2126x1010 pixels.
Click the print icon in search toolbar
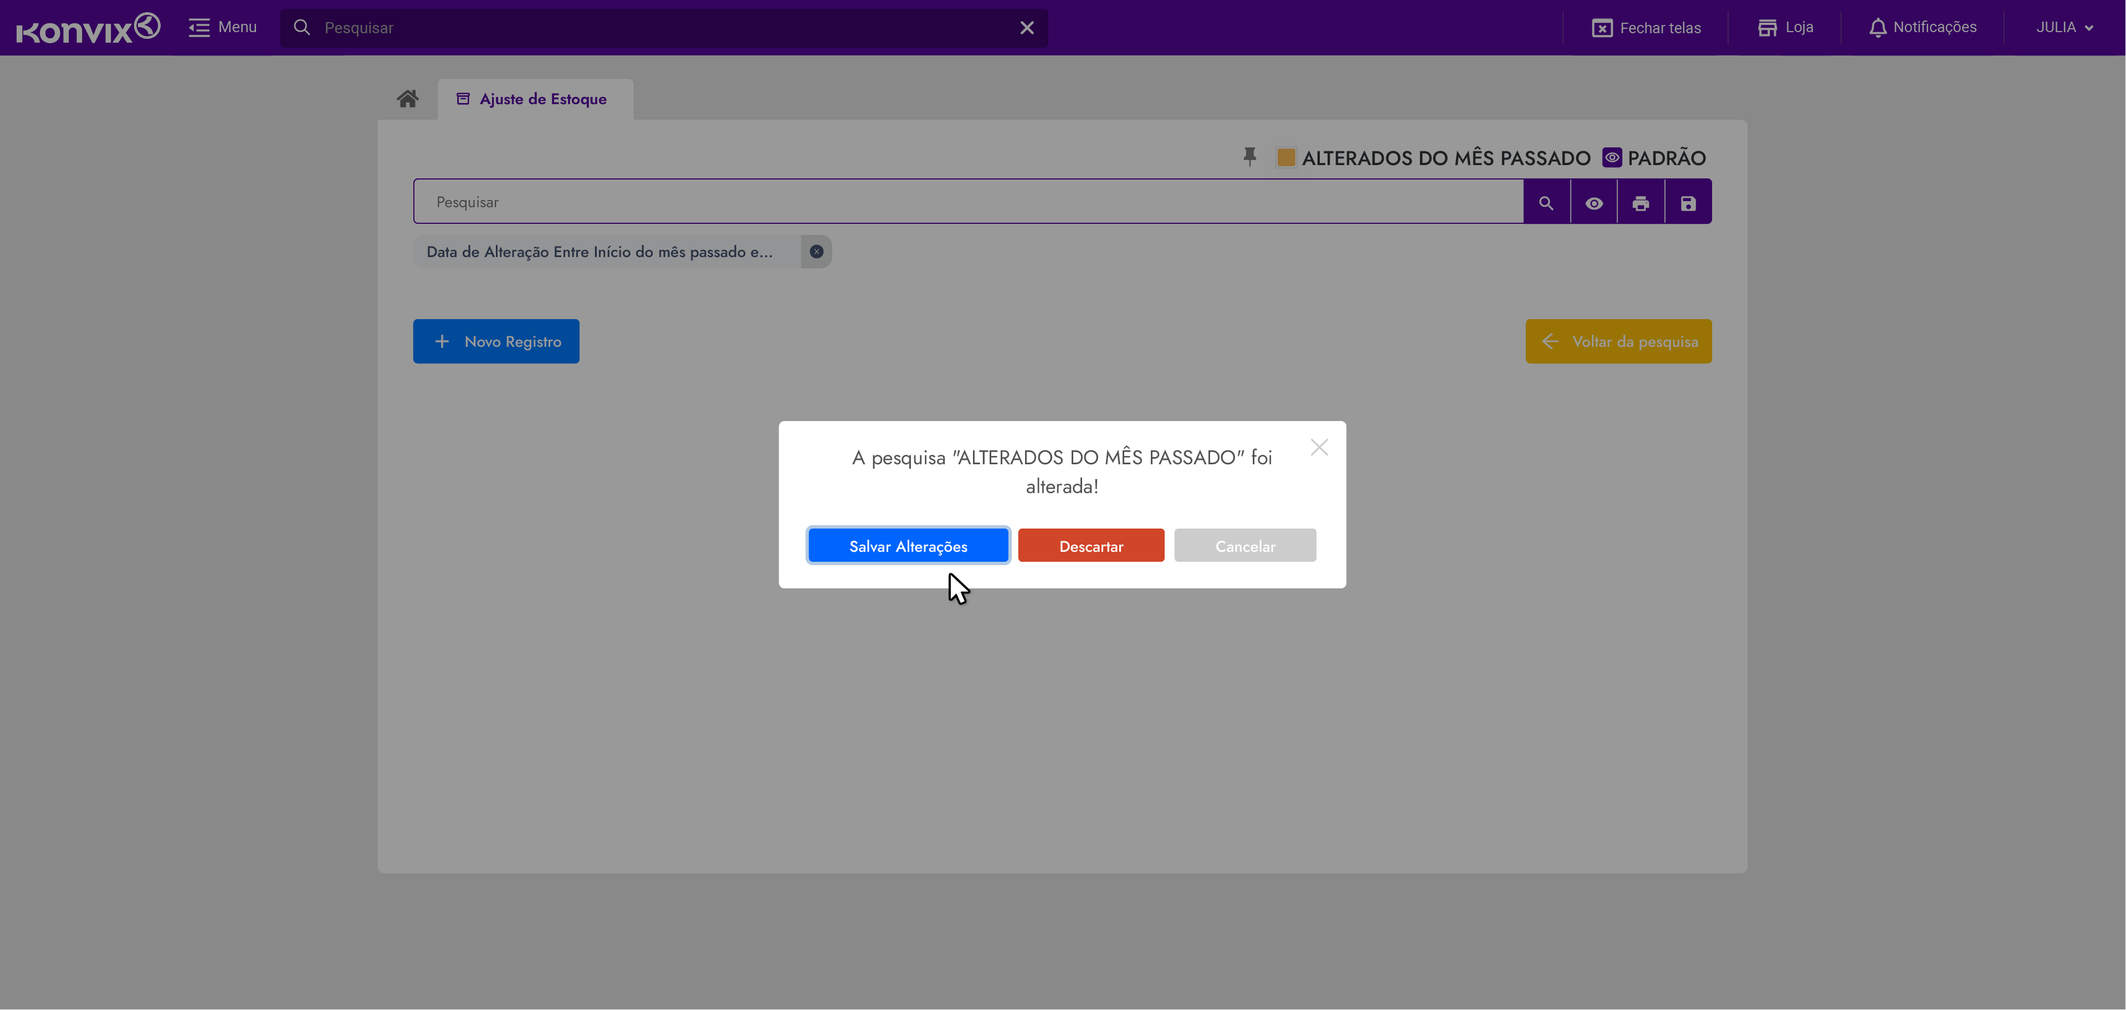click(x=1641, y=202)
